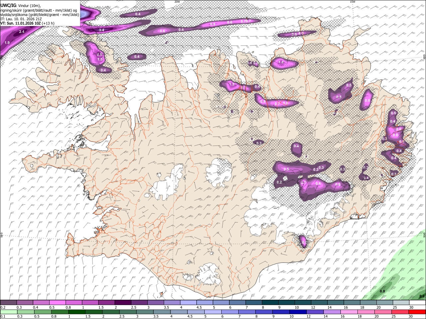Click the "3.4" snowfall value on the map
The width and height of the screenshot is (426, 319).
pos(102,30)
